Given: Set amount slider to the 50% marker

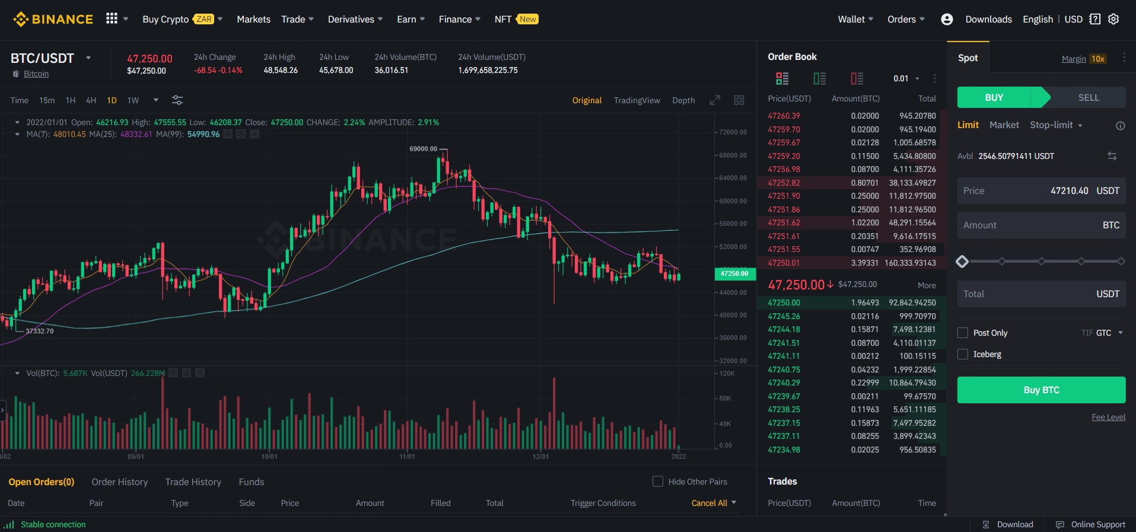Looking at the screenshot, I should (x=1041, y=261).
